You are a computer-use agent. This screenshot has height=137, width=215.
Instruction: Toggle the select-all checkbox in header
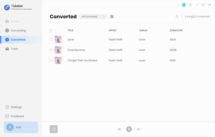[51, 30]
